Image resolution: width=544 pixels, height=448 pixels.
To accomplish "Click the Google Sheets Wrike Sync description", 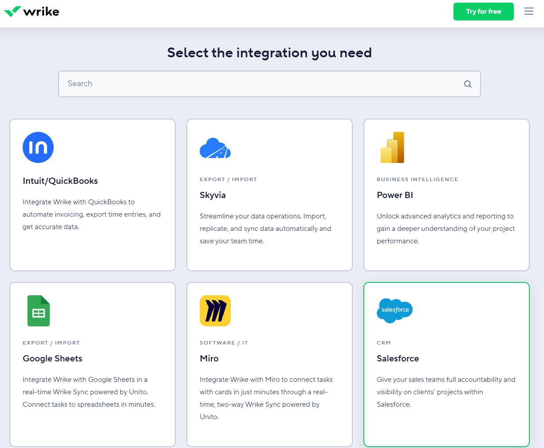I will pos(89,392).
